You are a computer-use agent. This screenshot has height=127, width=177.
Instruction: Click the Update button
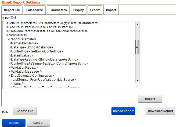[x=14, y=123]
